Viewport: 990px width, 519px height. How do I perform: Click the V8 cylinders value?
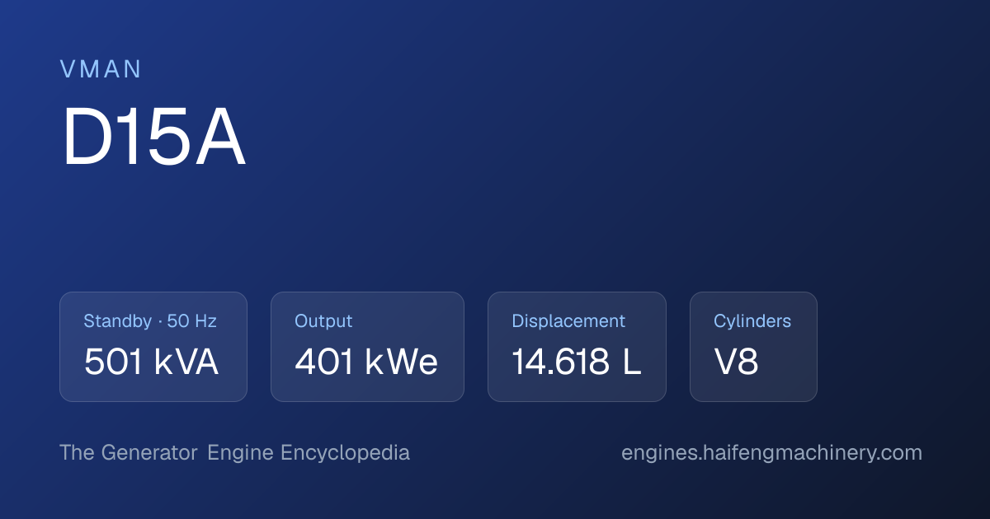(x=736, y=362)
